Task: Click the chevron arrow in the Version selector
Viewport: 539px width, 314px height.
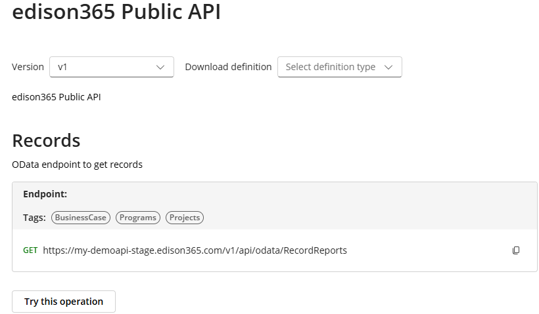Action: pyautogui.click(x=160, y=67)
